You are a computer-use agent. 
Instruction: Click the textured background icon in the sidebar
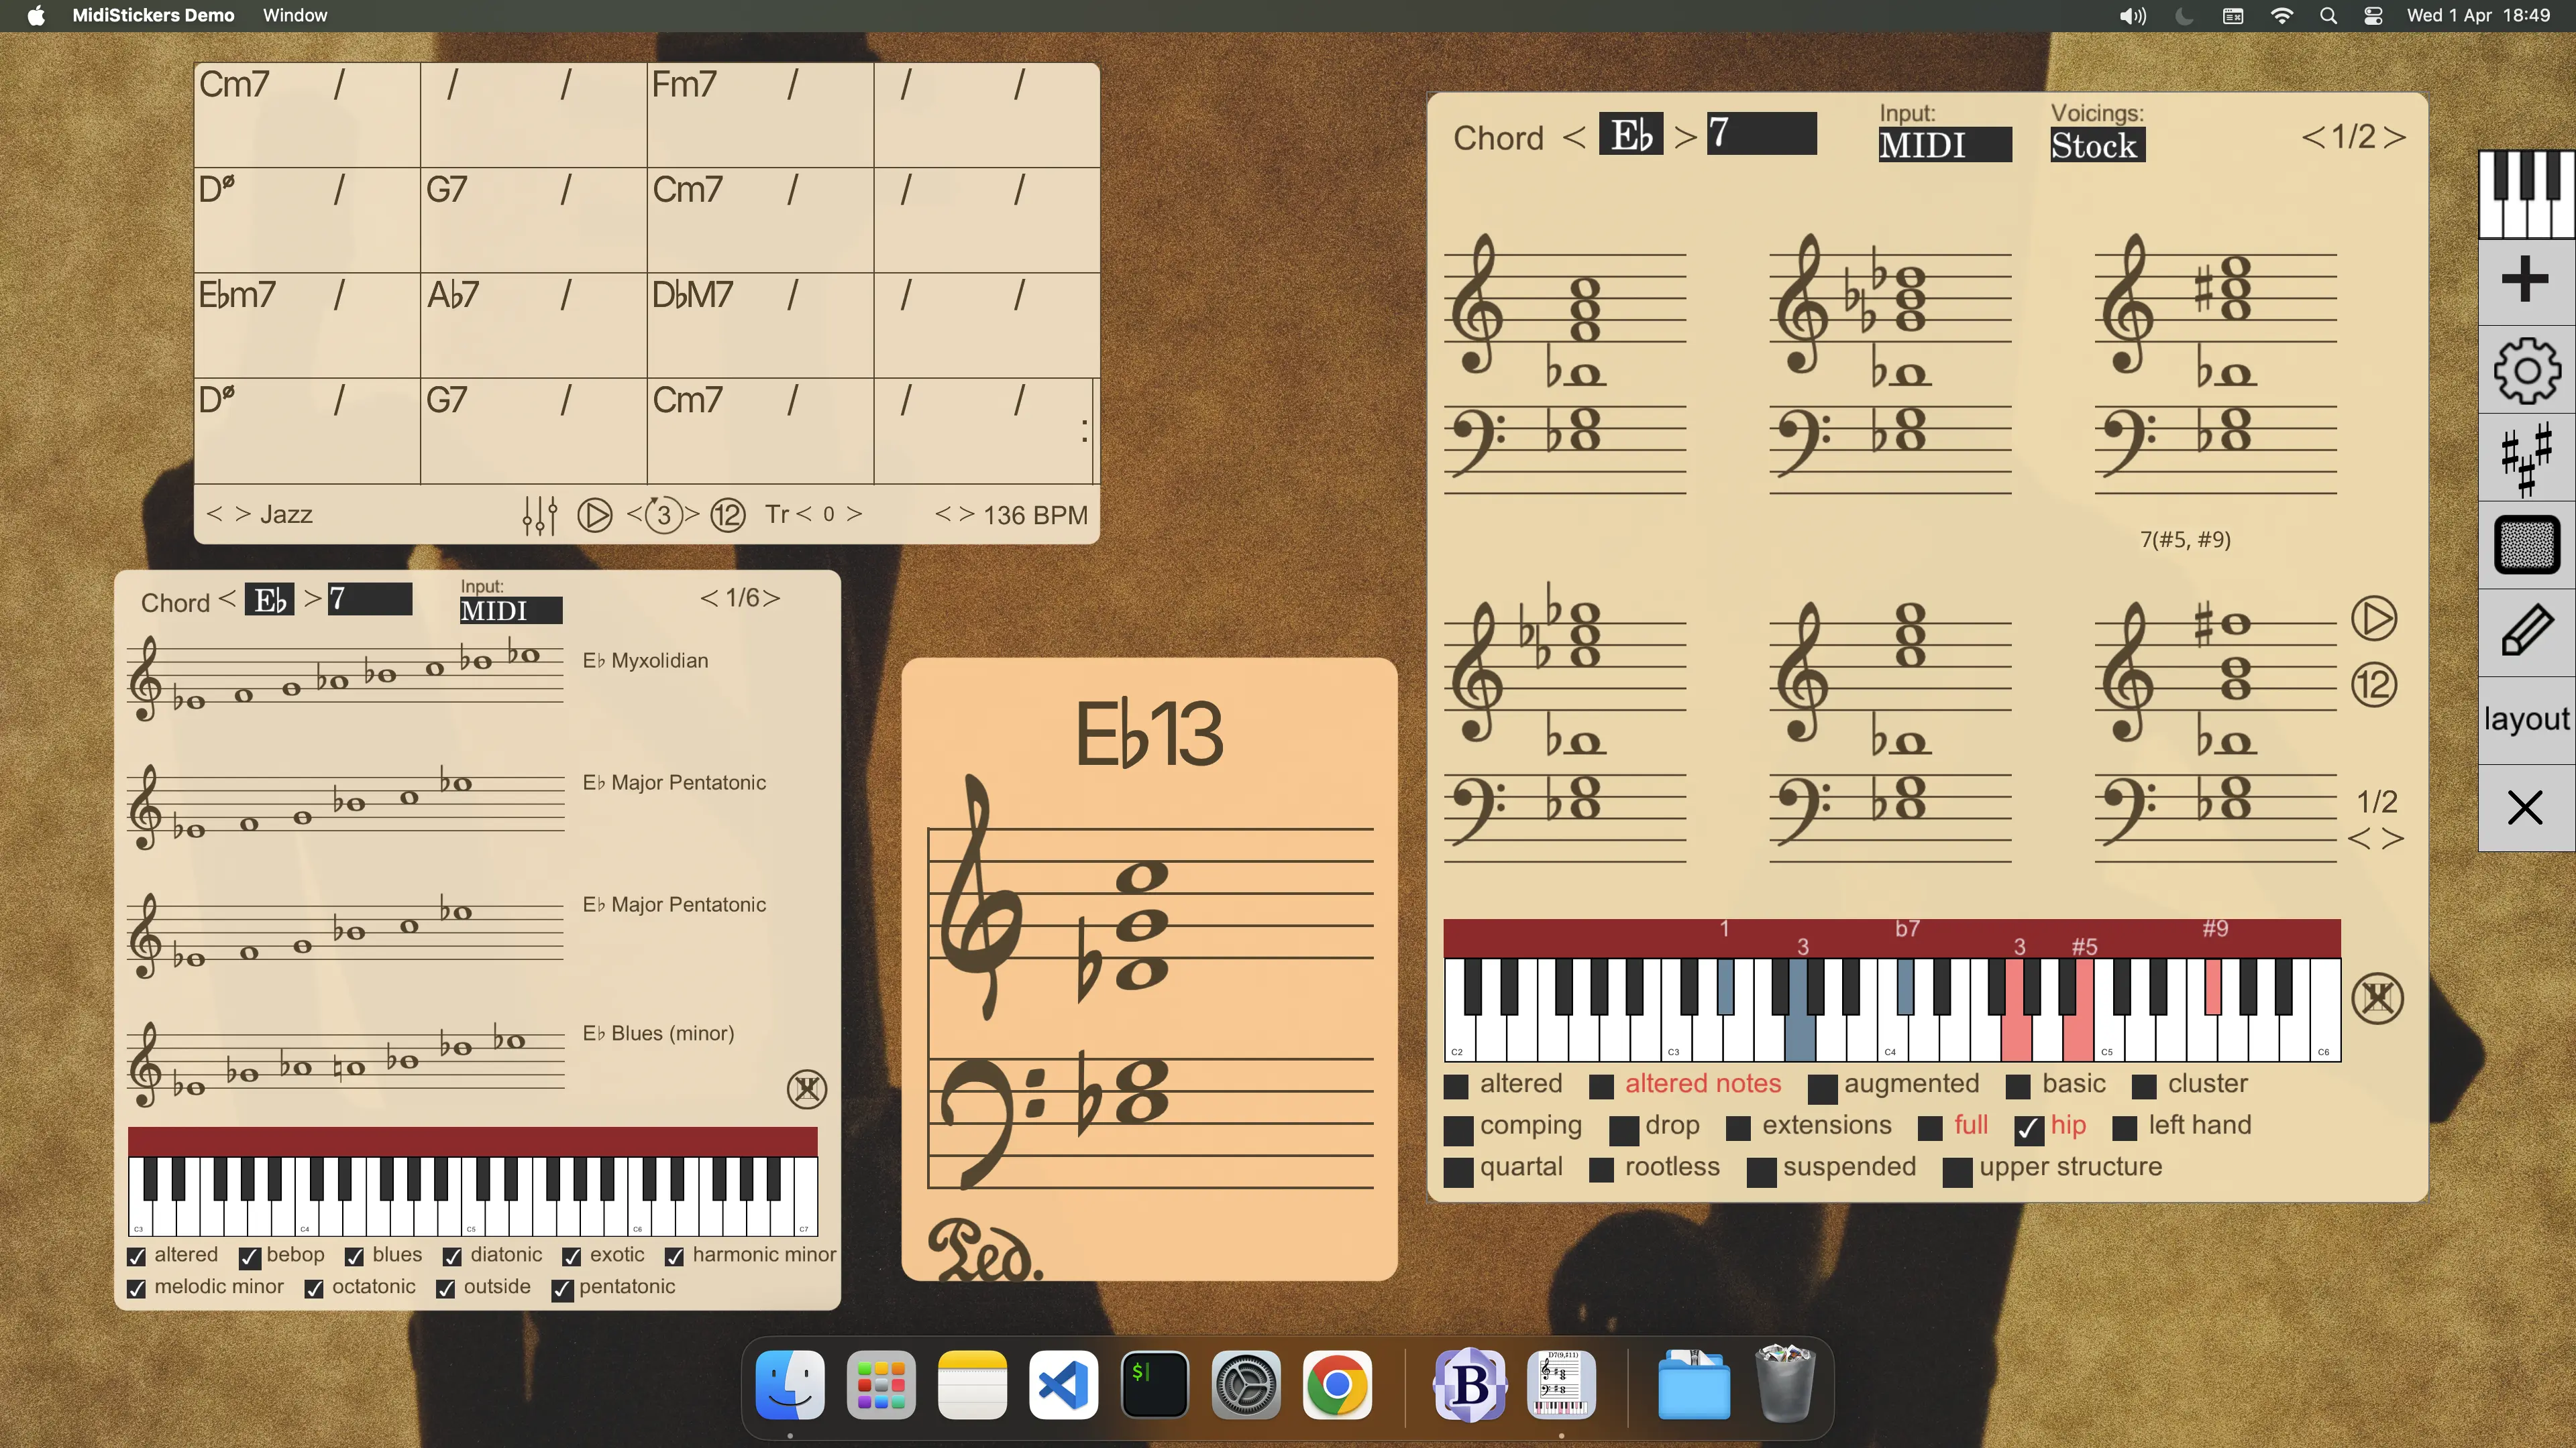pyautogui.click(x=2526, y=542)
